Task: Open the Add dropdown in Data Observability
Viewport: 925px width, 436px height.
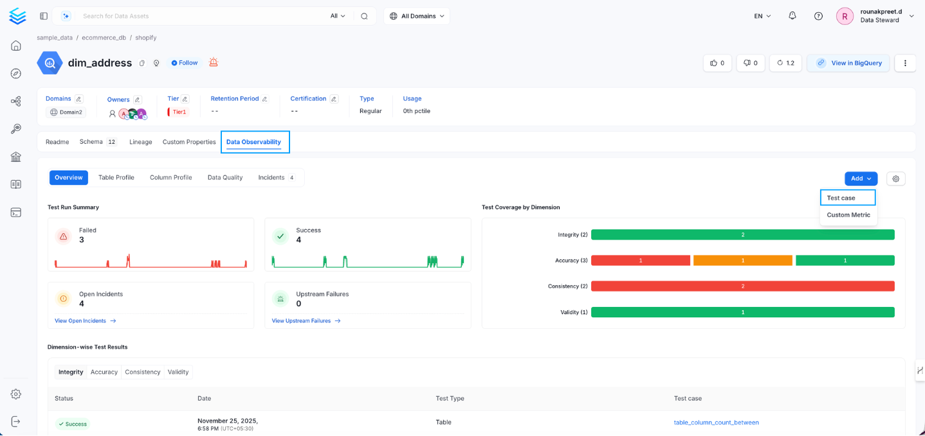Action: coord(861,179)
